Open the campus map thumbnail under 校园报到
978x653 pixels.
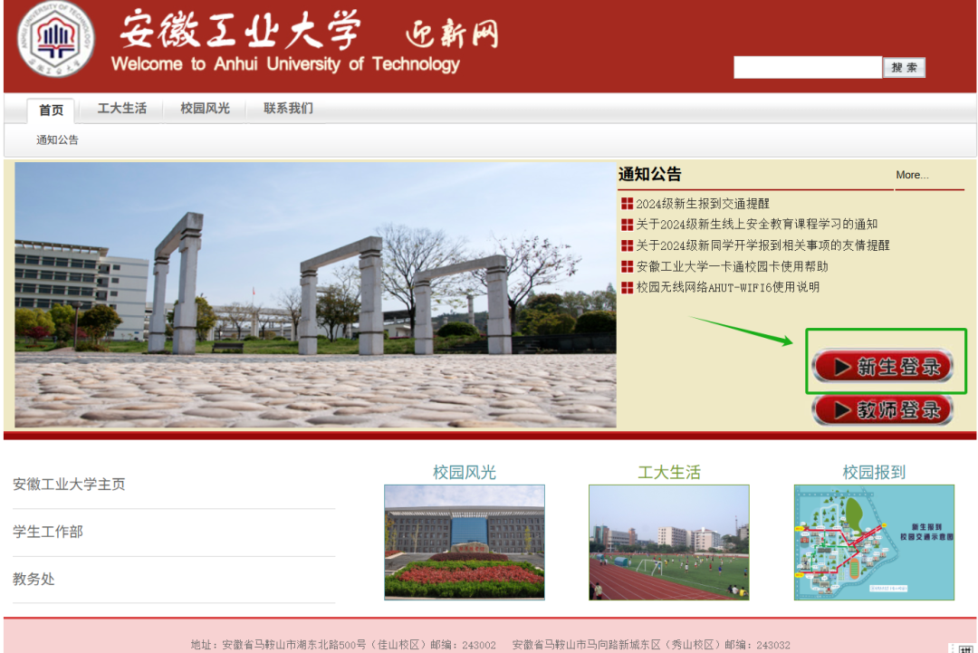click(874, 543)
